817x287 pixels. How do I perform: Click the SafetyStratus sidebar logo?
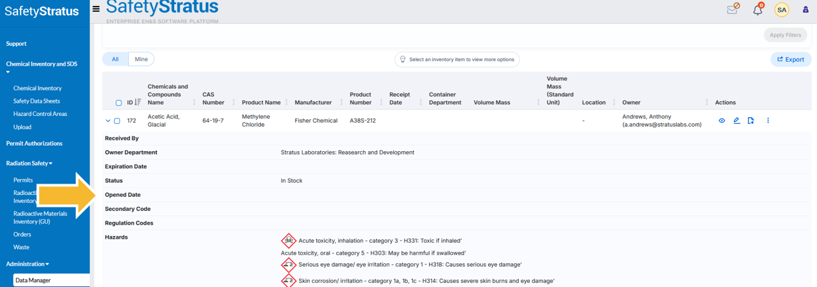click(42, 11)
